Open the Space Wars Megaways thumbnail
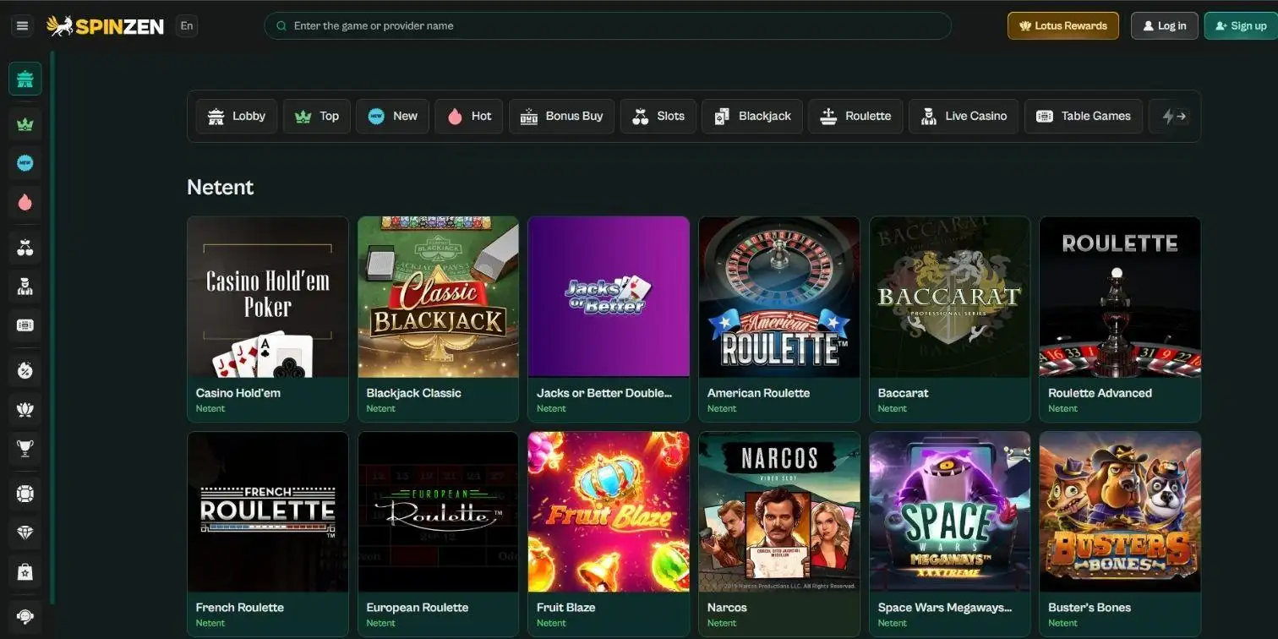This screenshot has width=1278, height=639. coord(950,512)
